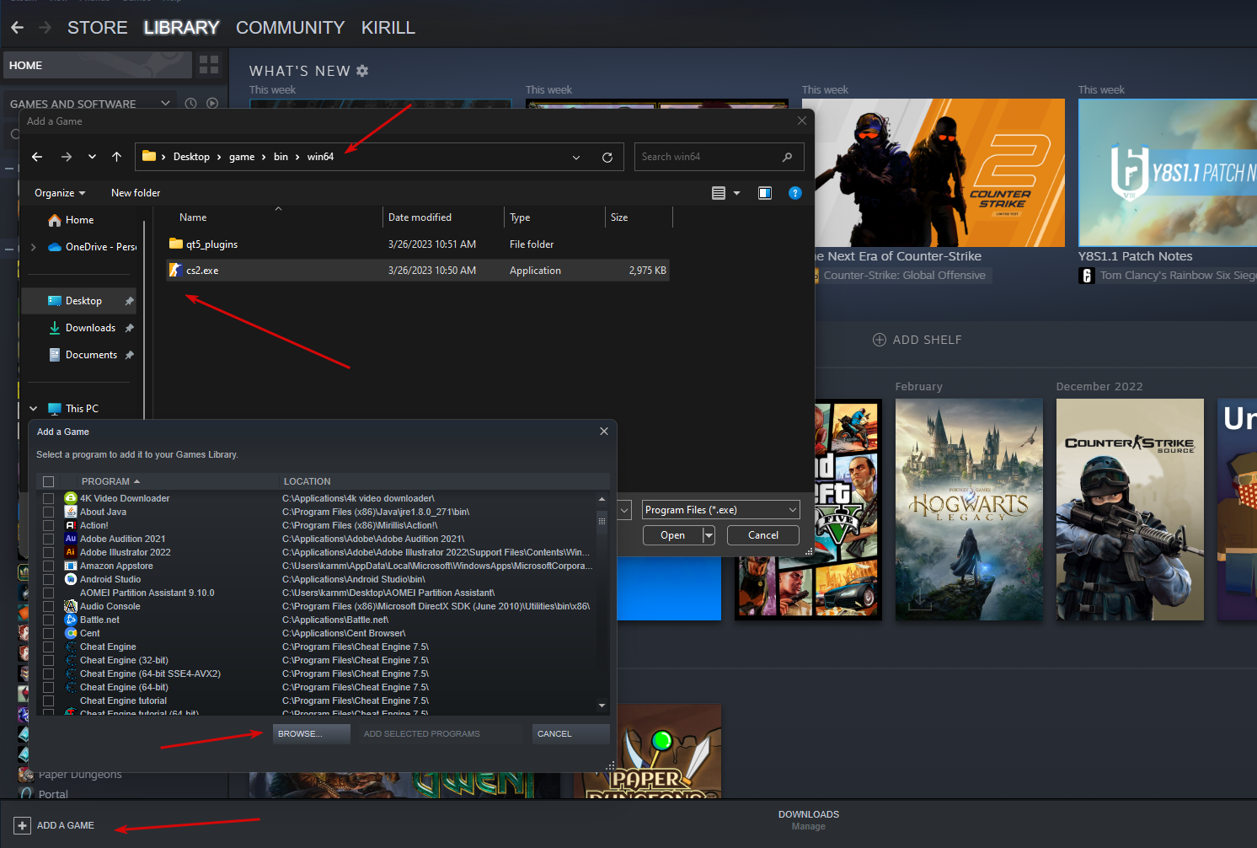1257x848 pixels.
Task: Open view options dropdown arrow
Action: pyautogui.click(x=736, y=193)
